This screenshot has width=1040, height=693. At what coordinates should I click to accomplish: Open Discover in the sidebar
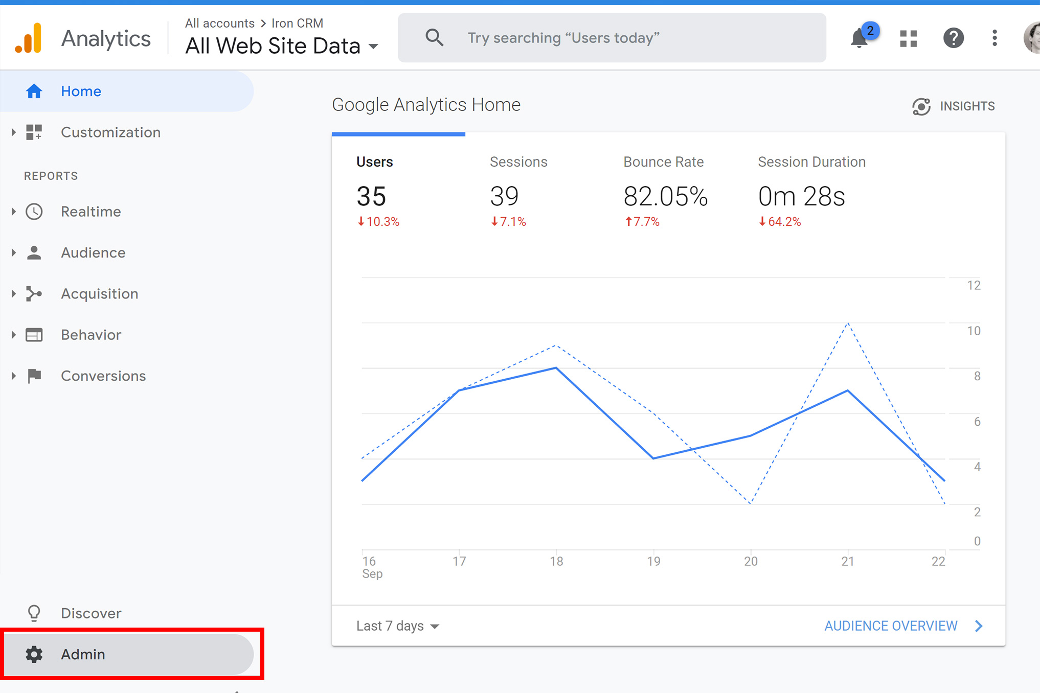127,613
